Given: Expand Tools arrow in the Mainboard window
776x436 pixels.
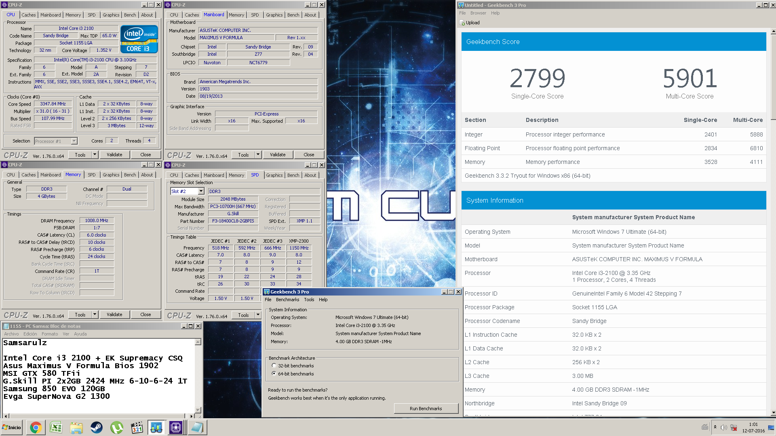Looking at the screenshot, I should point(258,155).
